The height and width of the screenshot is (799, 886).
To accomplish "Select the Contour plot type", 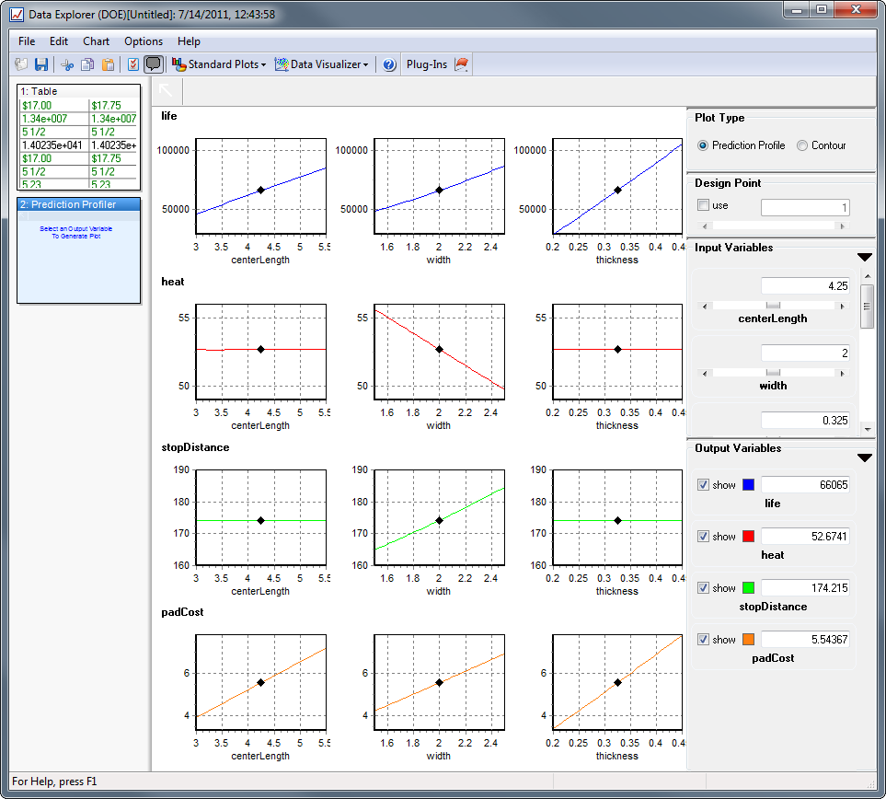I will tap(802, 145).
